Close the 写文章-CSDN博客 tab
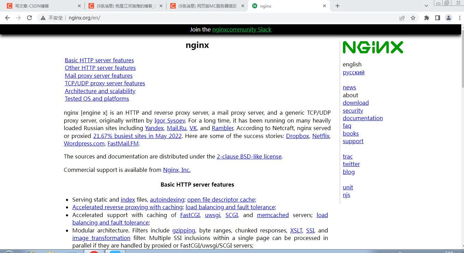464x253 pixels. click(79, 6)
